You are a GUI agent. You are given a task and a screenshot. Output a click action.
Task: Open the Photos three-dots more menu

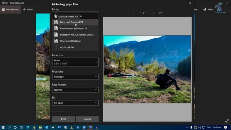[x=227, y=10]
